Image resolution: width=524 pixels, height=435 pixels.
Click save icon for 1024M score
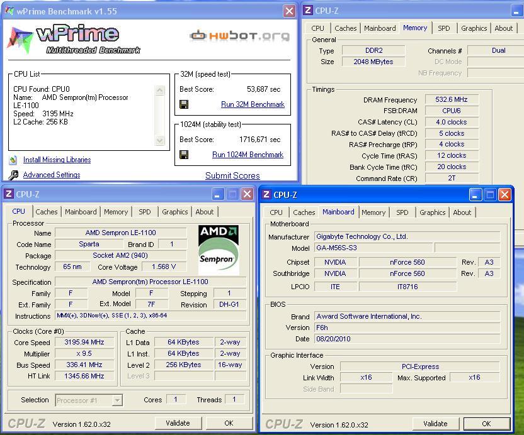[184, 155]
